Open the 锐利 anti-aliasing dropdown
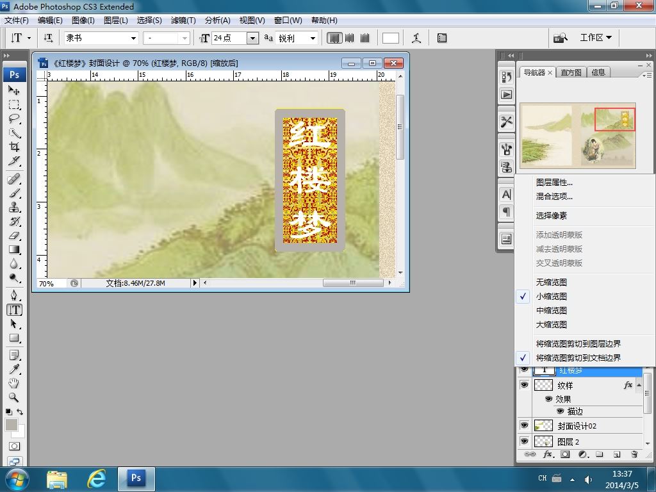The height and width of the screenshot is (492, 656). [x=313, y=38]
